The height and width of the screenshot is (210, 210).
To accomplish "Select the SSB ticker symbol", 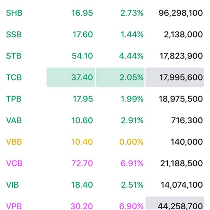I will (x=14, y=34).
